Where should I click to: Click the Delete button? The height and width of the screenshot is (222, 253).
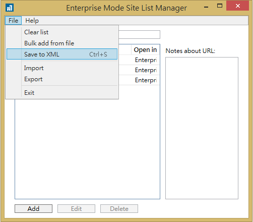(119, 208)
